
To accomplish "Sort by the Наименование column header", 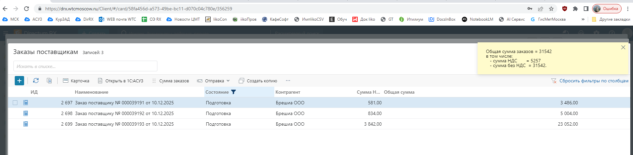I will click(91, 92).
